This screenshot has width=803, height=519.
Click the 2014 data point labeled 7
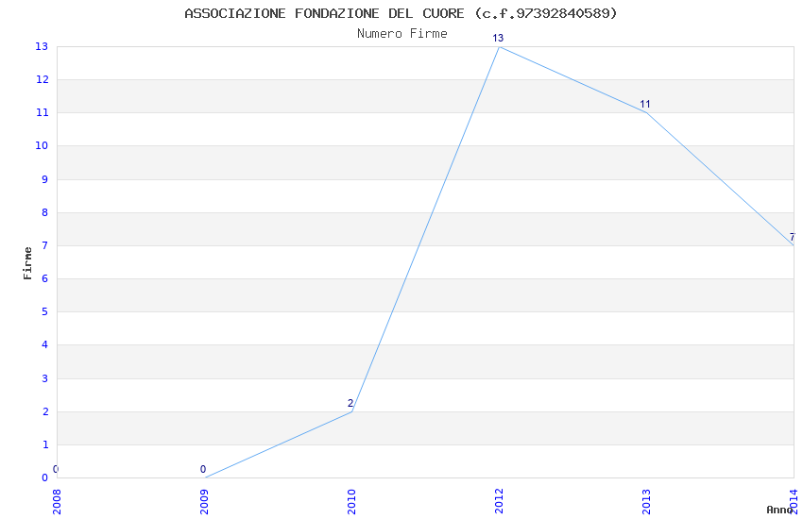[x=794, y=245]
